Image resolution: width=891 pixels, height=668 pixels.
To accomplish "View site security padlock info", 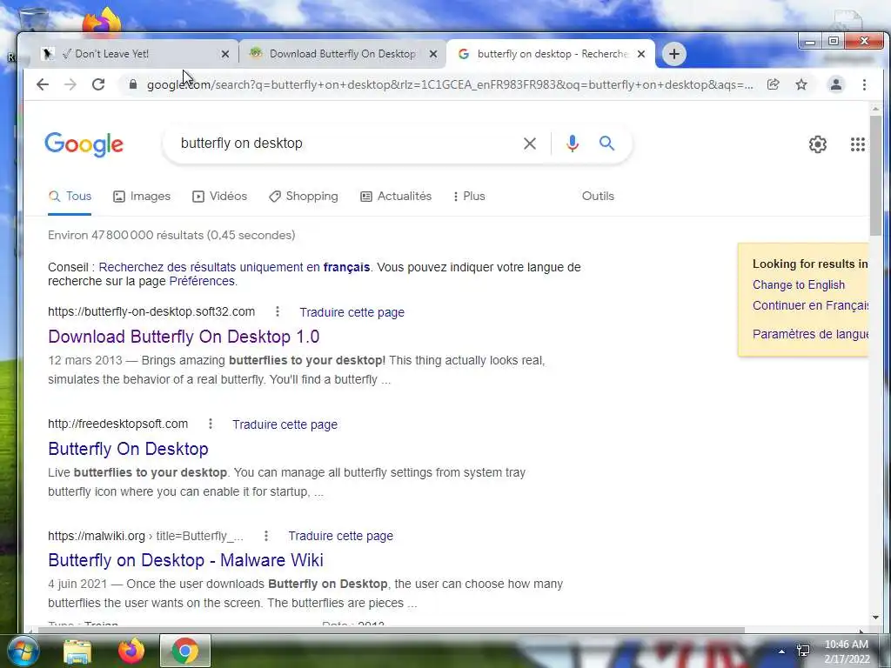I will (x=133, y=84).
